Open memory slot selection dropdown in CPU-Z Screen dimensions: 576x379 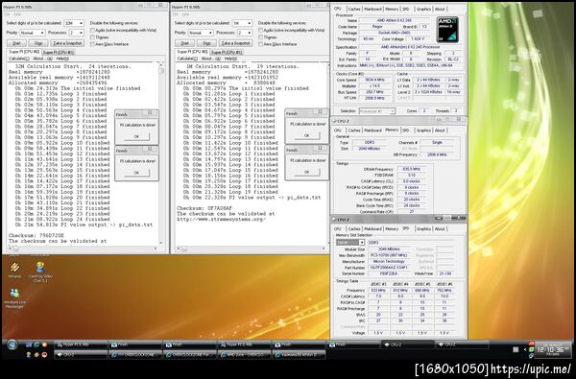pyautogui.click(x=350, y=243)
